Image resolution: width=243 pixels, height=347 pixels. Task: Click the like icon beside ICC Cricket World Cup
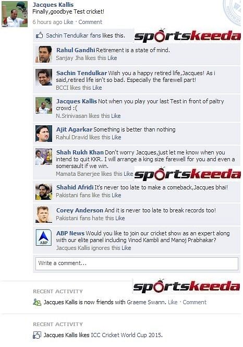point(37,335)
